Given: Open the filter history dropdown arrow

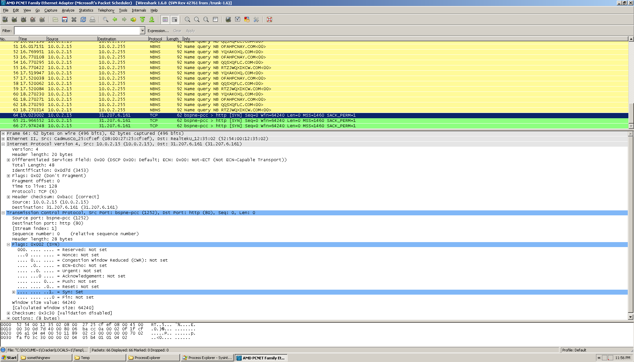Looking at the screenshot, I should click(143, 31).
